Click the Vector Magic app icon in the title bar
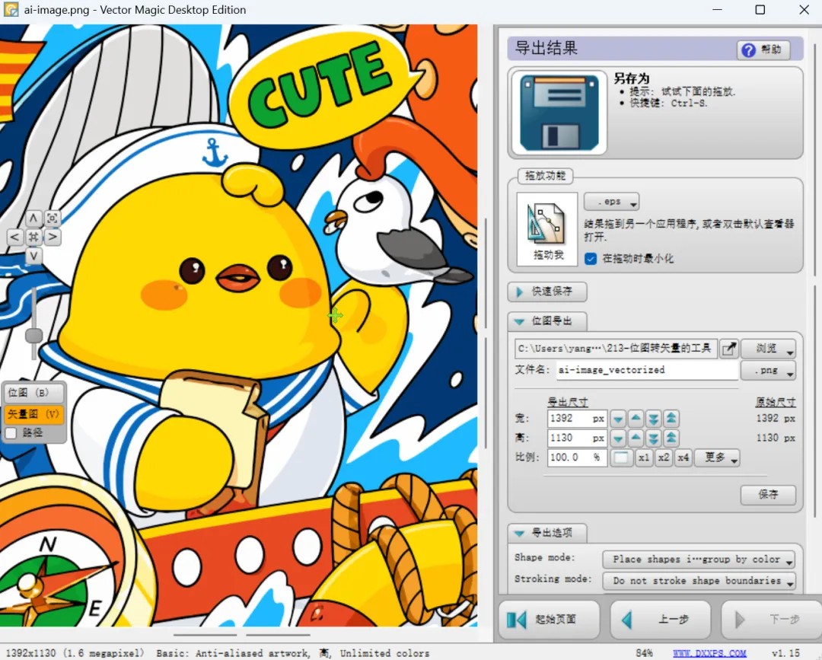The height and width of the screenshot is (660, 822). point(11,9)
